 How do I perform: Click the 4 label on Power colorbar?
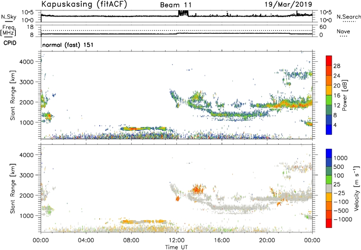tap(335, 125)
